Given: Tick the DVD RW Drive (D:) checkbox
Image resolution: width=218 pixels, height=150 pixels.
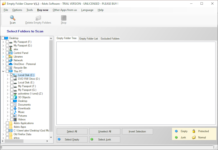Looking at the screenshot, I should [x=12, y=79].
